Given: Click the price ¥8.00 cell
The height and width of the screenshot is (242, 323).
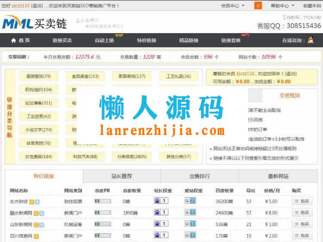Looking at the screenshot, I should coord(271,213).
